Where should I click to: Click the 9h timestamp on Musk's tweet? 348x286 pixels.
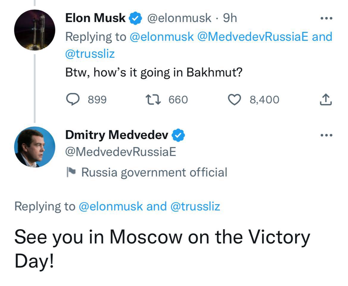coord(230,18)
